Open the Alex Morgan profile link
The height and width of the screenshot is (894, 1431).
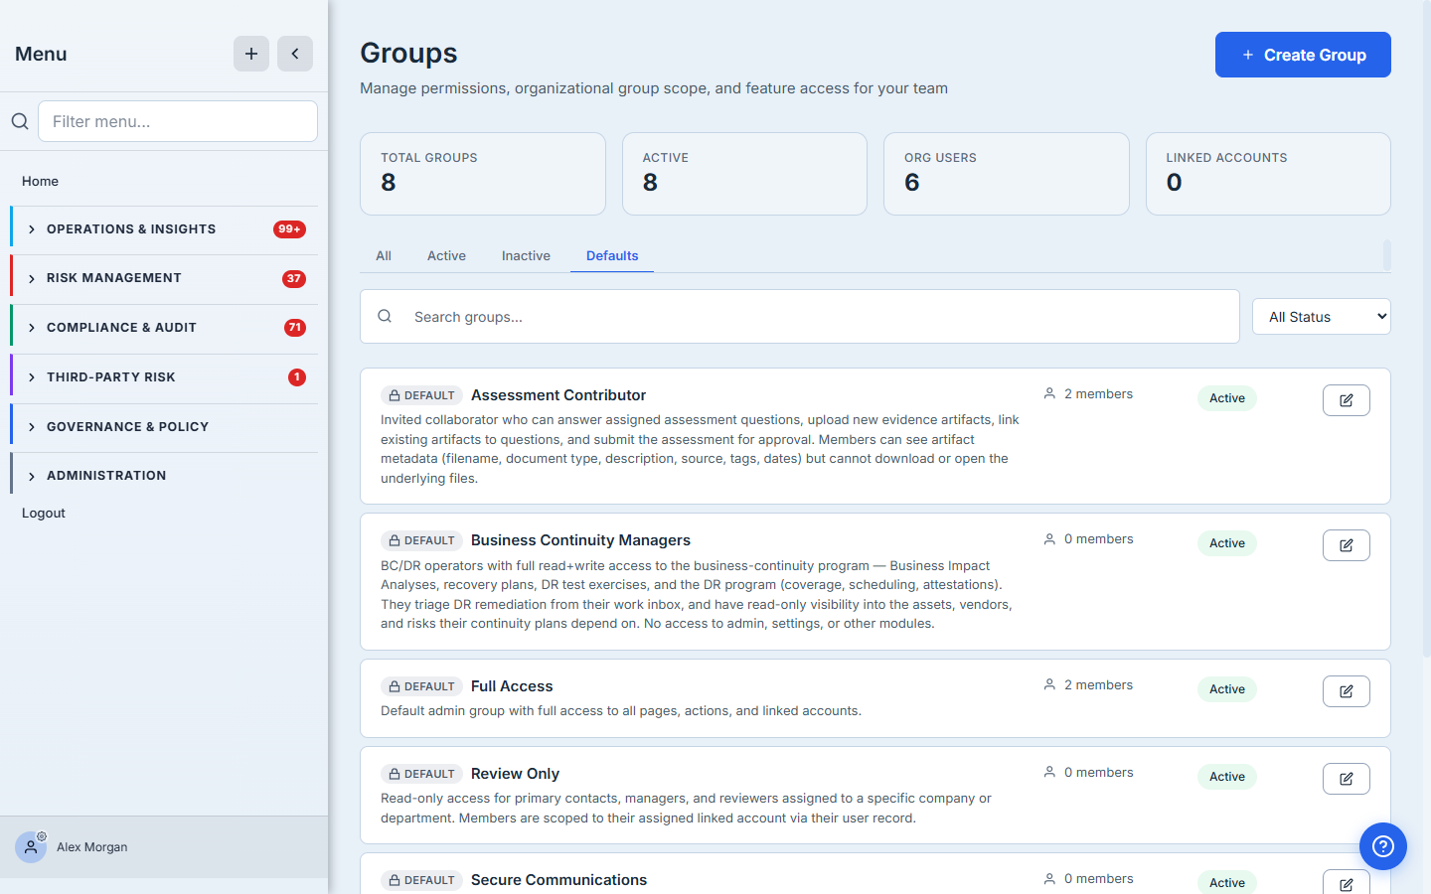(91, 847)
